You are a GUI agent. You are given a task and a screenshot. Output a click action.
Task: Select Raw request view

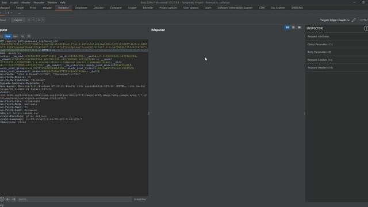tap(7, 36)
